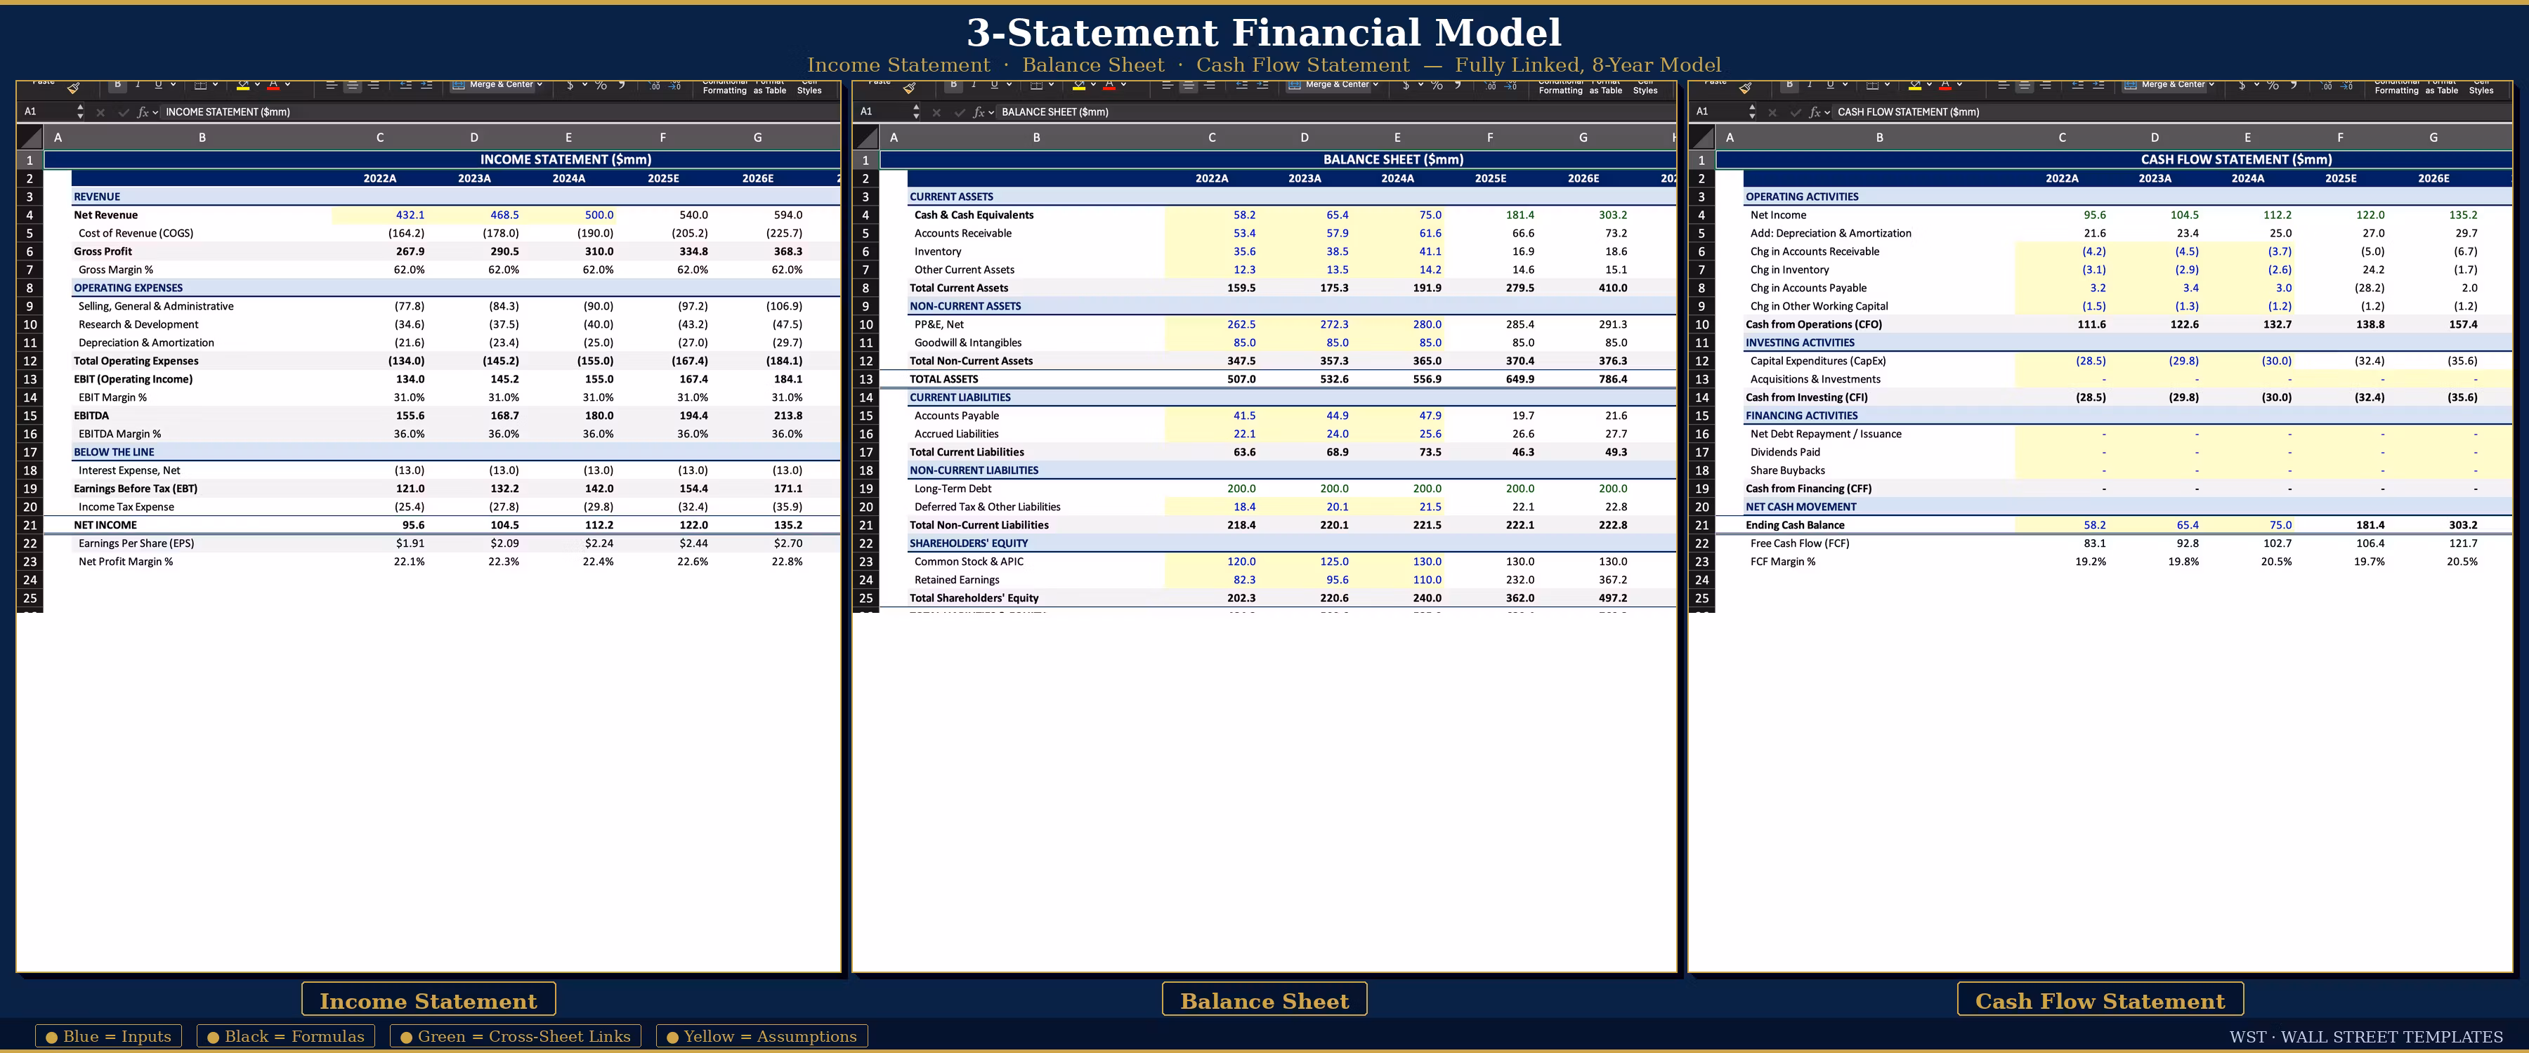Open Conditional Formatting in Income Statement toolbar
The width and height of the screenshot is (2529, 1053).
(x=726, y=87)
